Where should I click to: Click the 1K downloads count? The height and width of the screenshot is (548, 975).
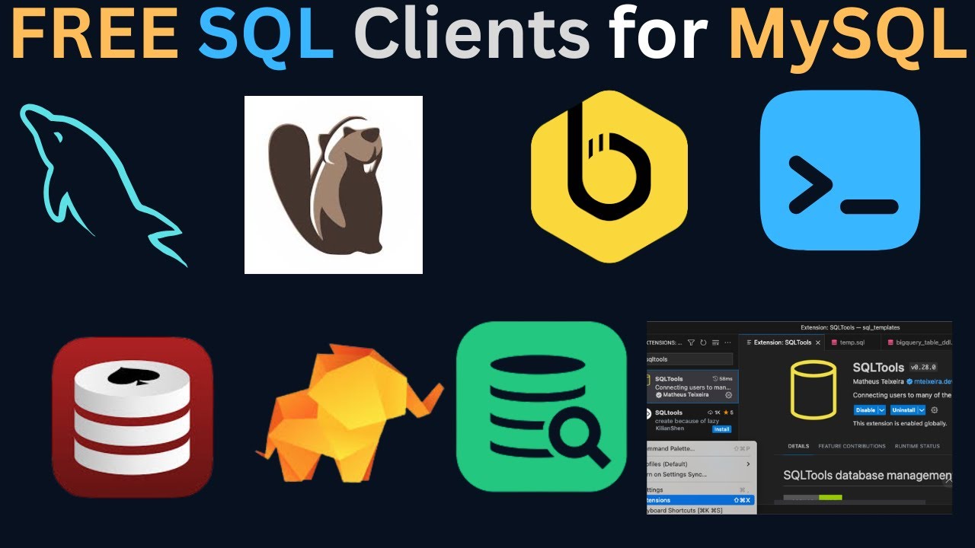714,413
